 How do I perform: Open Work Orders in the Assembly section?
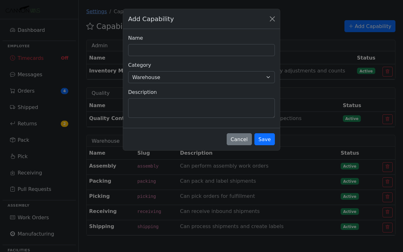(x=33, y=217)
